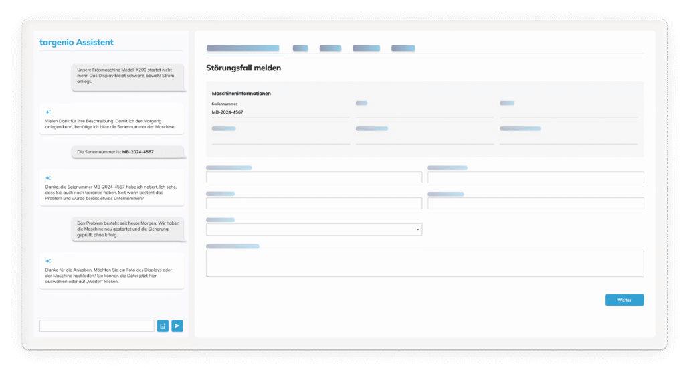This screenshot has height=374, width=689.
Task: Expand the dropdown chevron in the form select
Action: click(418, 229)
